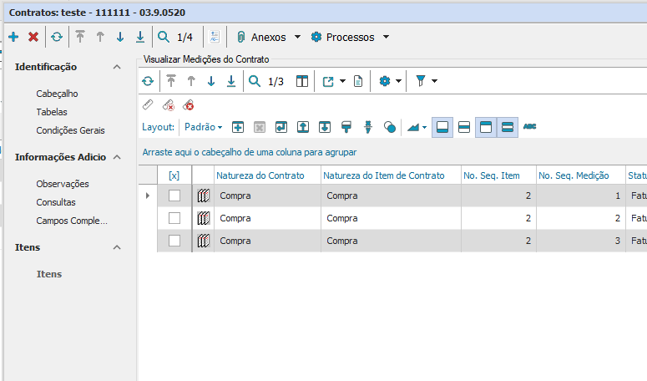Viewport: 647px width, 381px height.
Task: Check the box for the first Compra row
Action: coord(174,196)
